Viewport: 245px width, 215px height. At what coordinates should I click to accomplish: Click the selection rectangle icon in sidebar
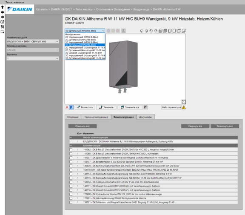click(x=3, y=32)
